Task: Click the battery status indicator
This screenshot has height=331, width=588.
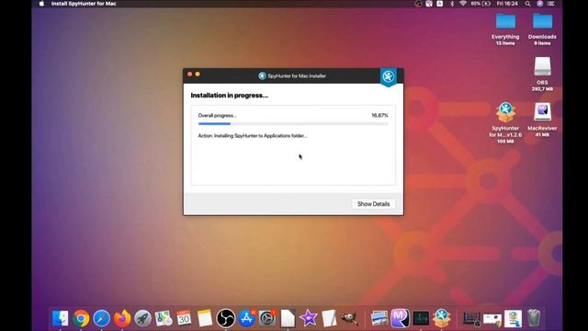Action: 481,4
